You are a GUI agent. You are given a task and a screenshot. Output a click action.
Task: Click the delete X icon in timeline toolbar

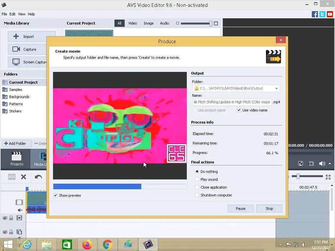click(24, 177)
